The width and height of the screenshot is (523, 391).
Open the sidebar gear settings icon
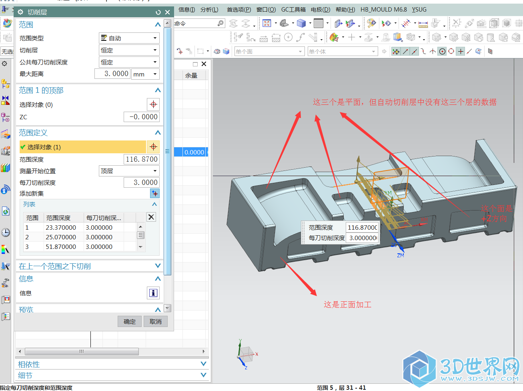tap(4, 64)
